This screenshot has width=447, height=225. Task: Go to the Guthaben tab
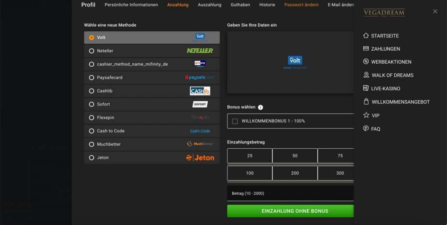(x=241, y=5)
